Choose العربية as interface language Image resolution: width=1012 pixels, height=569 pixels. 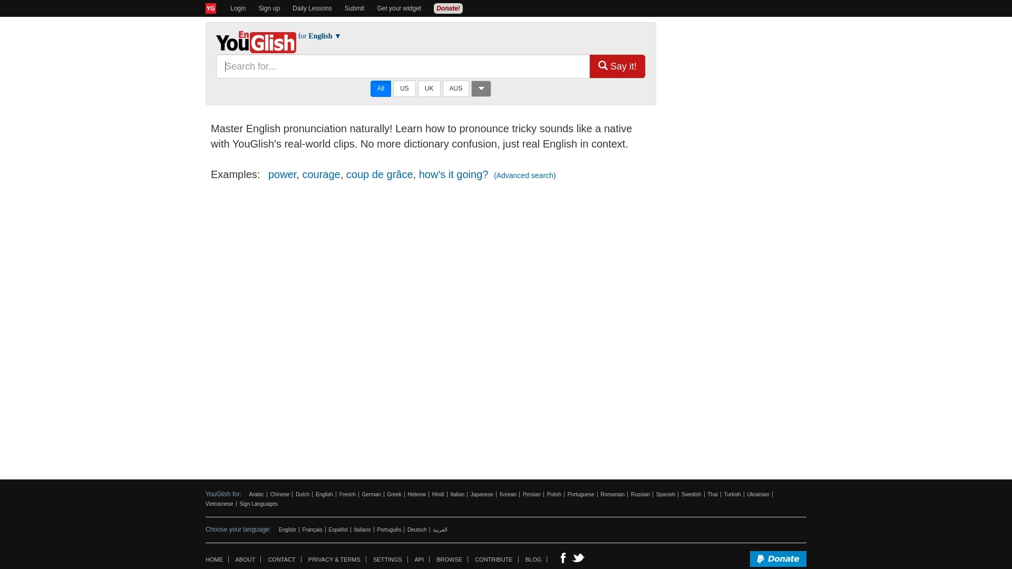tap(440, 530)
